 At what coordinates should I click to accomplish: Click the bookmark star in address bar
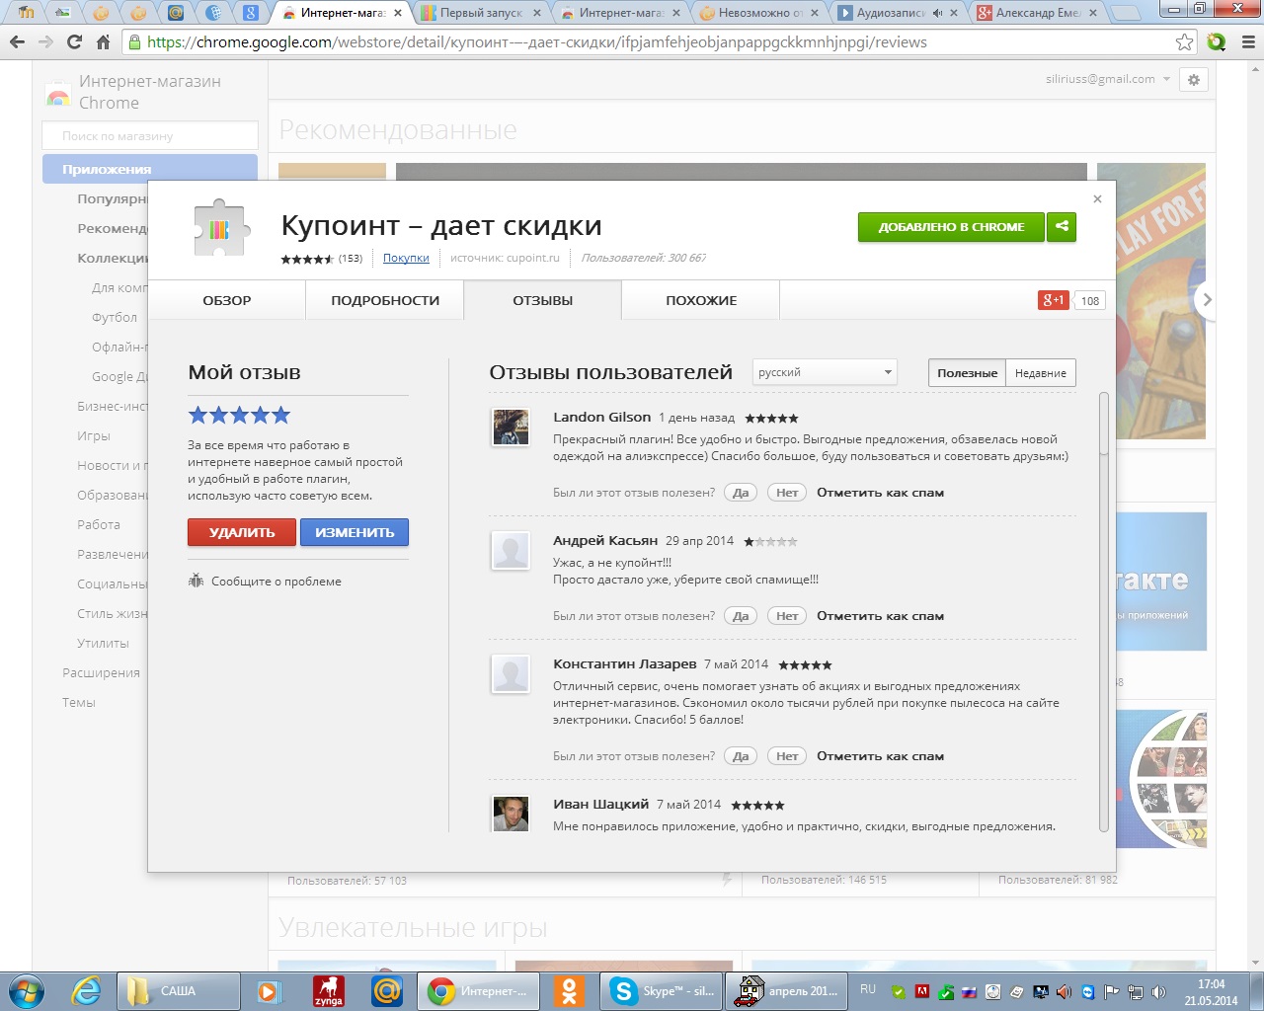tap(1184, 42)
